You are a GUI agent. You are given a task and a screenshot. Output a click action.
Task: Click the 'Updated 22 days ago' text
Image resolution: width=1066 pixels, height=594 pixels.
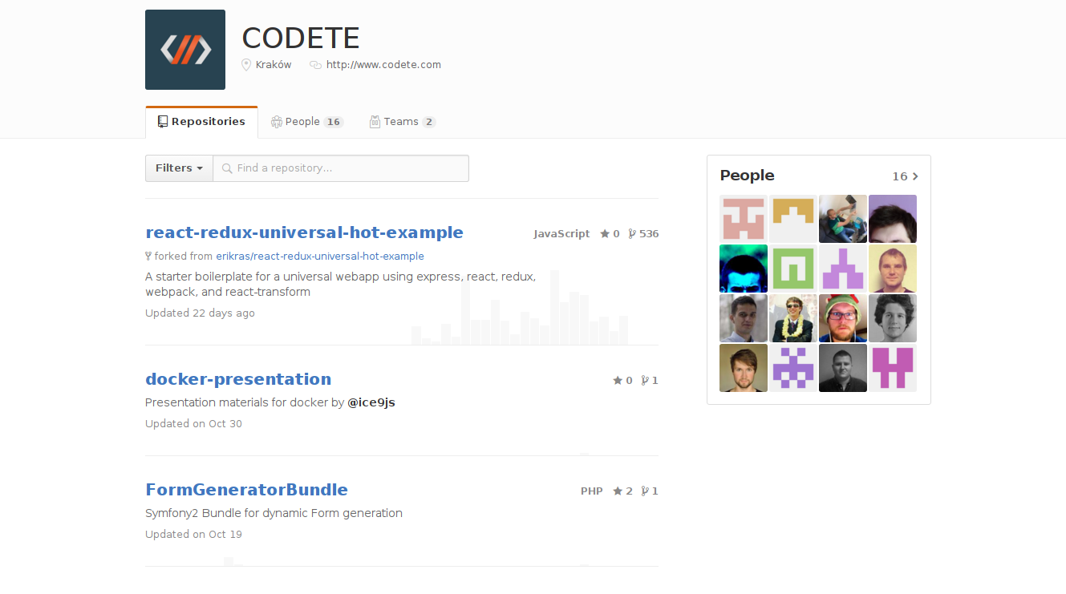point(200,313)
